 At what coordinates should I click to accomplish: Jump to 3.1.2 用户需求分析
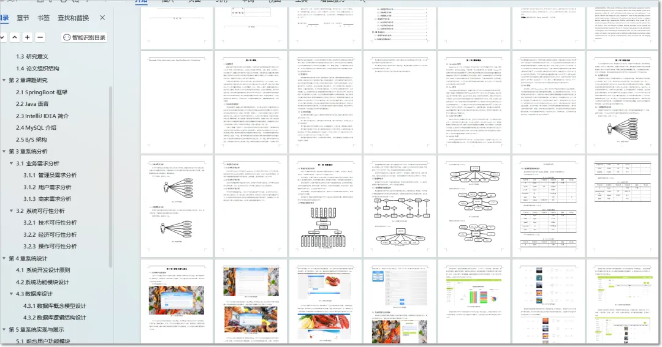tap(47, 187)
